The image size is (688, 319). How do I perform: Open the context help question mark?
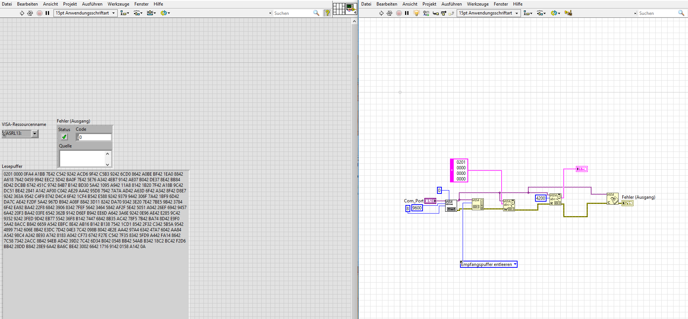pyautogui.click(x=327, y=13)
